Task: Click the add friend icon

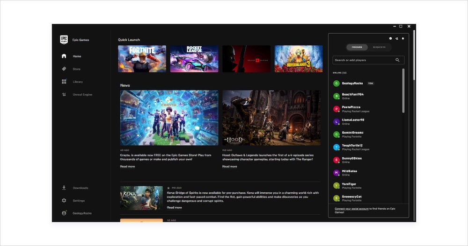Action: 397,38
